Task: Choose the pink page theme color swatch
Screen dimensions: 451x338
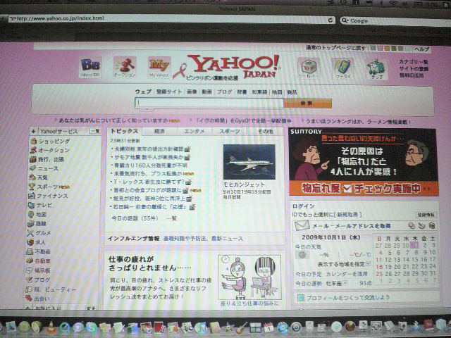Action: coord(380,49)
